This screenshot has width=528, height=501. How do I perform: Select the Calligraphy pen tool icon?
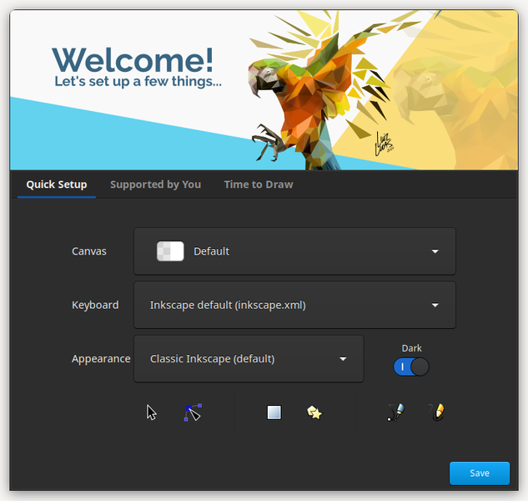pyautogui.click(x=395, y=412)
